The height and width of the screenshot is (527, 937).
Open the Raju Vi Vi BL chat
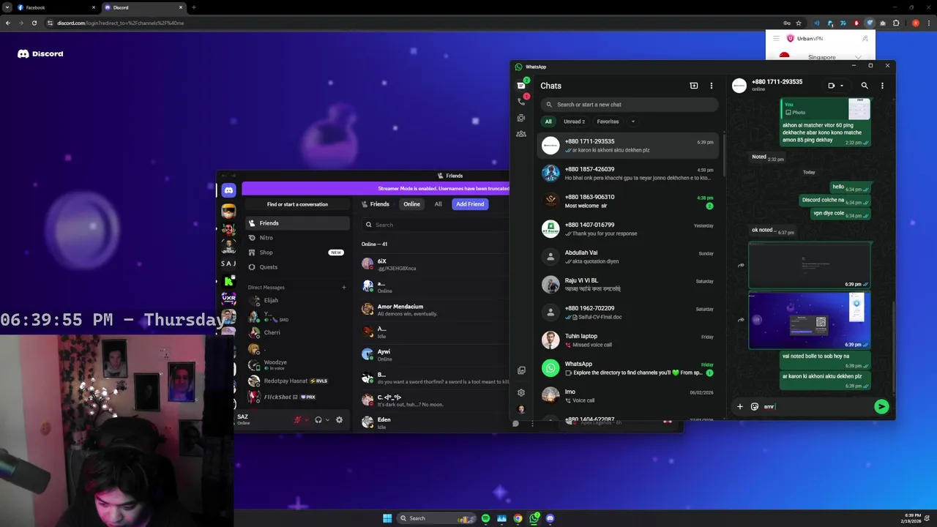[628, 285]
